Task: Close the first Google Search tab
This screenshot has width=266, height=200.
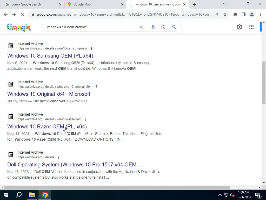Action: 60,5
